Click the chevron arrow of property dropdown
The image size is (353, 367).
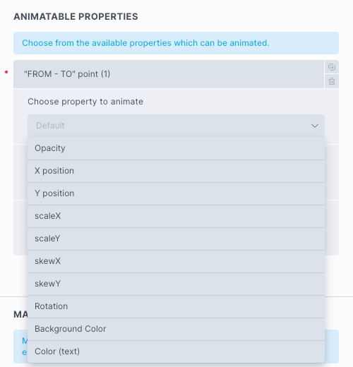pyautogui.click(x=315, y=126)
